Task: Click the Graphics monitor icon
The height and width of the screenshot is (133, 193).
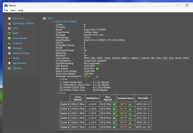Action: pyautogui.click(x=9, y=43)
